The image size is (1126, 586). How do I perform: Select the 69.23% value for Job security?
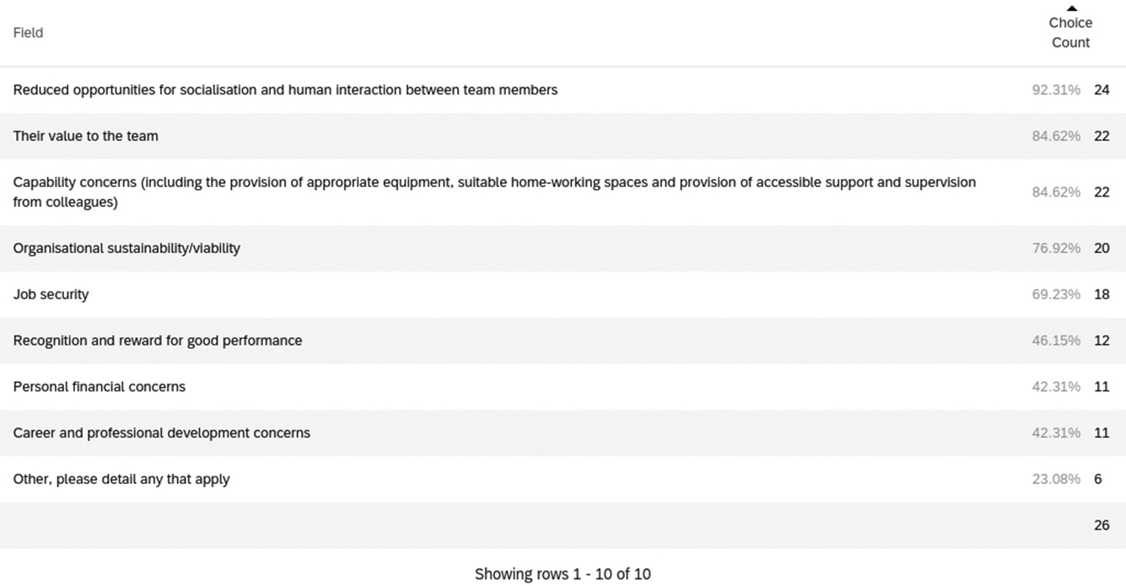coord(1056,294)
